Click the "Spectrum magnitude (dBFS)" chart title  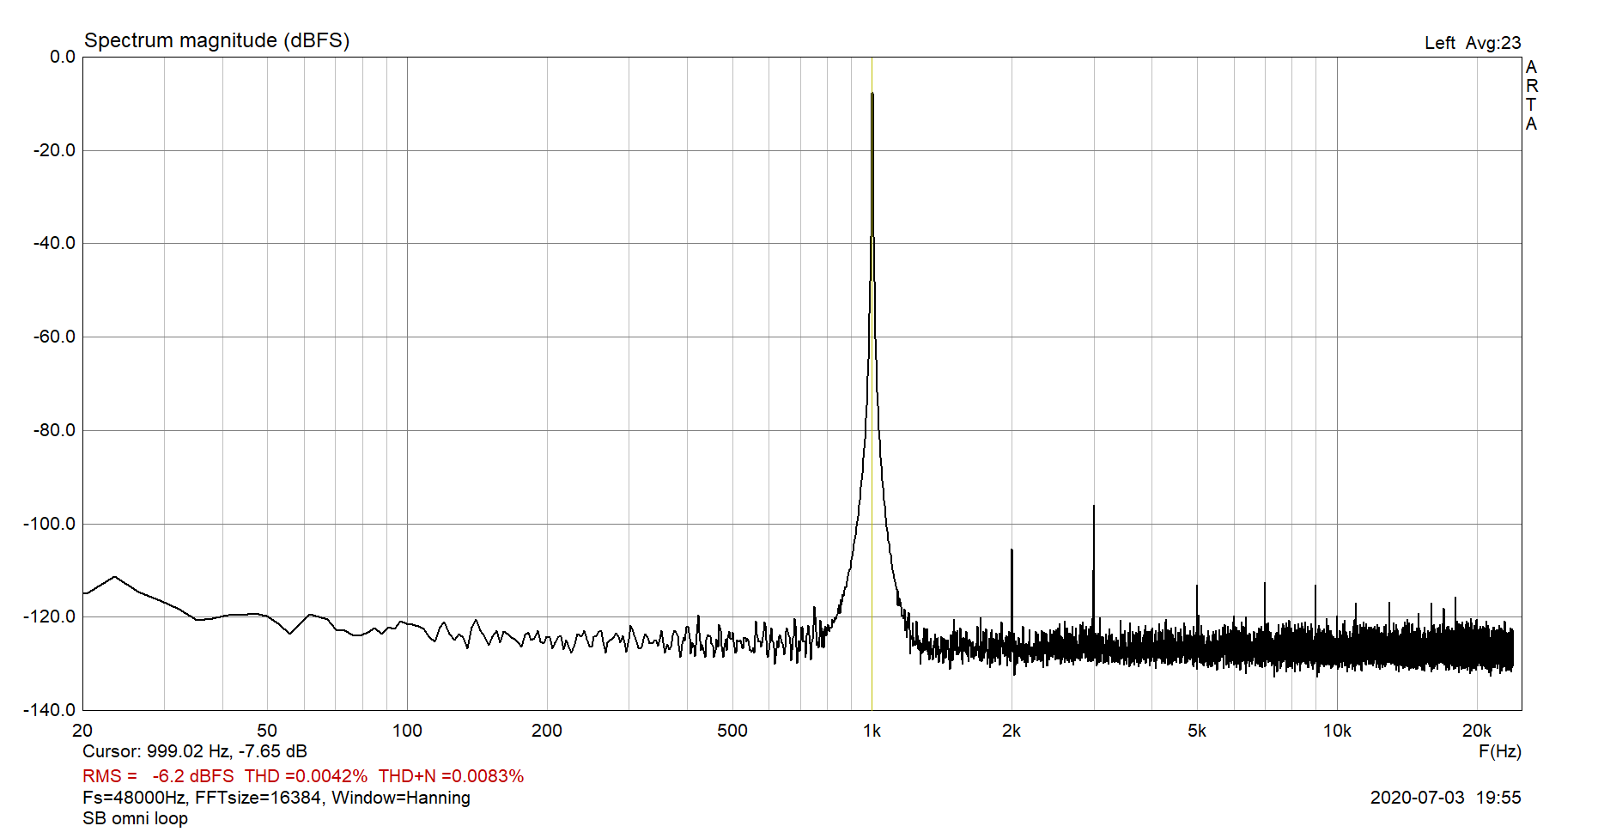(216, 40)
